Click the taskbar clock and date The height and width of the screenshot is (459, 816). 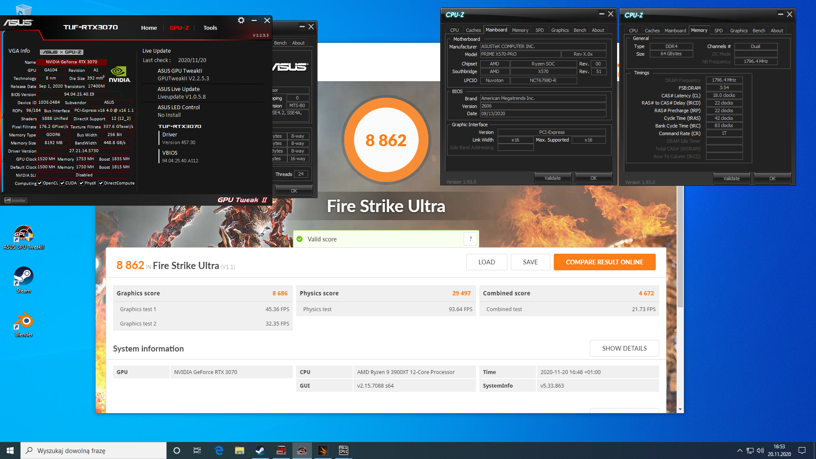point(779,450)
